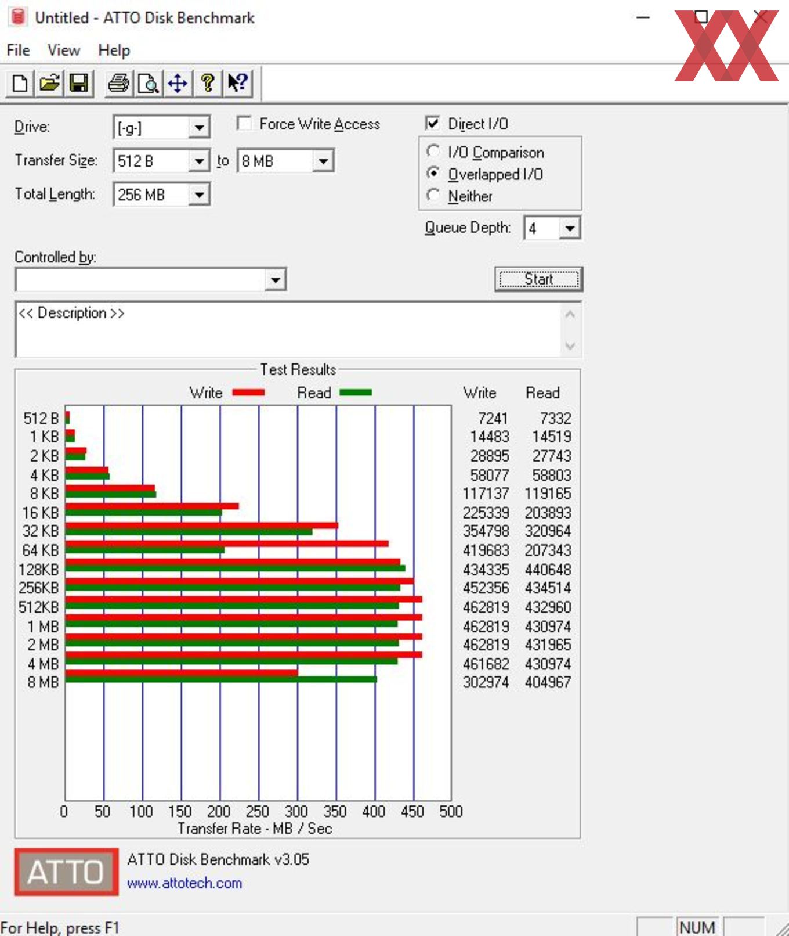Open Print Preview magnifier icon
789x936 pixels.
(x=149, y=83)
